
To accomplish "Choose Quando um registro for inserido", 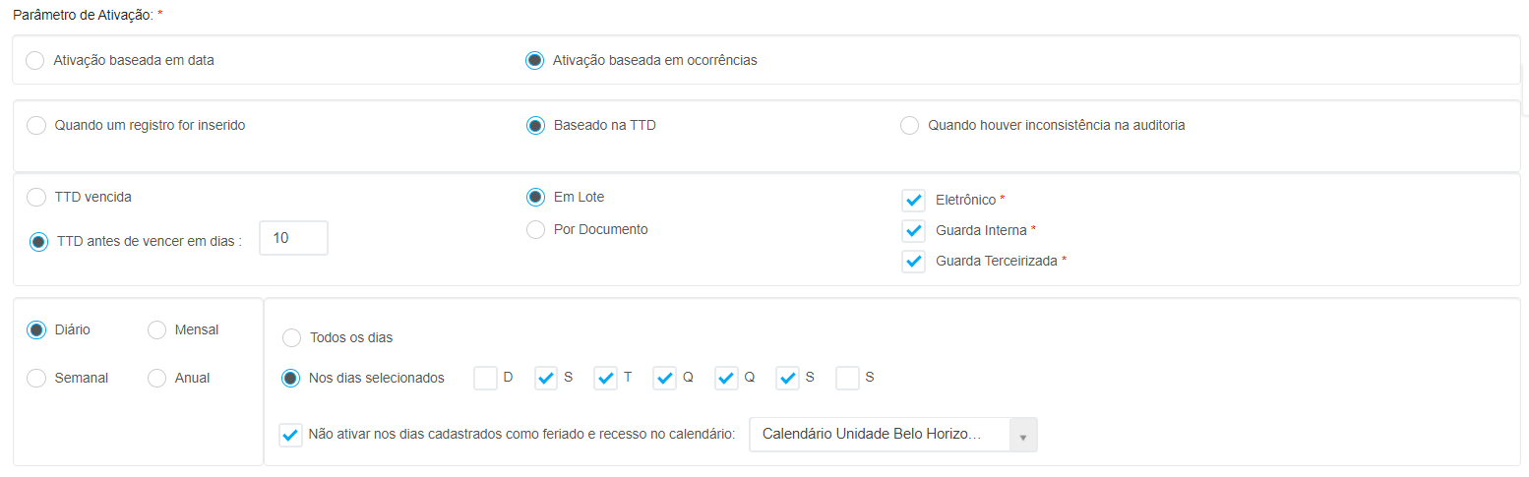I will 36,125.
